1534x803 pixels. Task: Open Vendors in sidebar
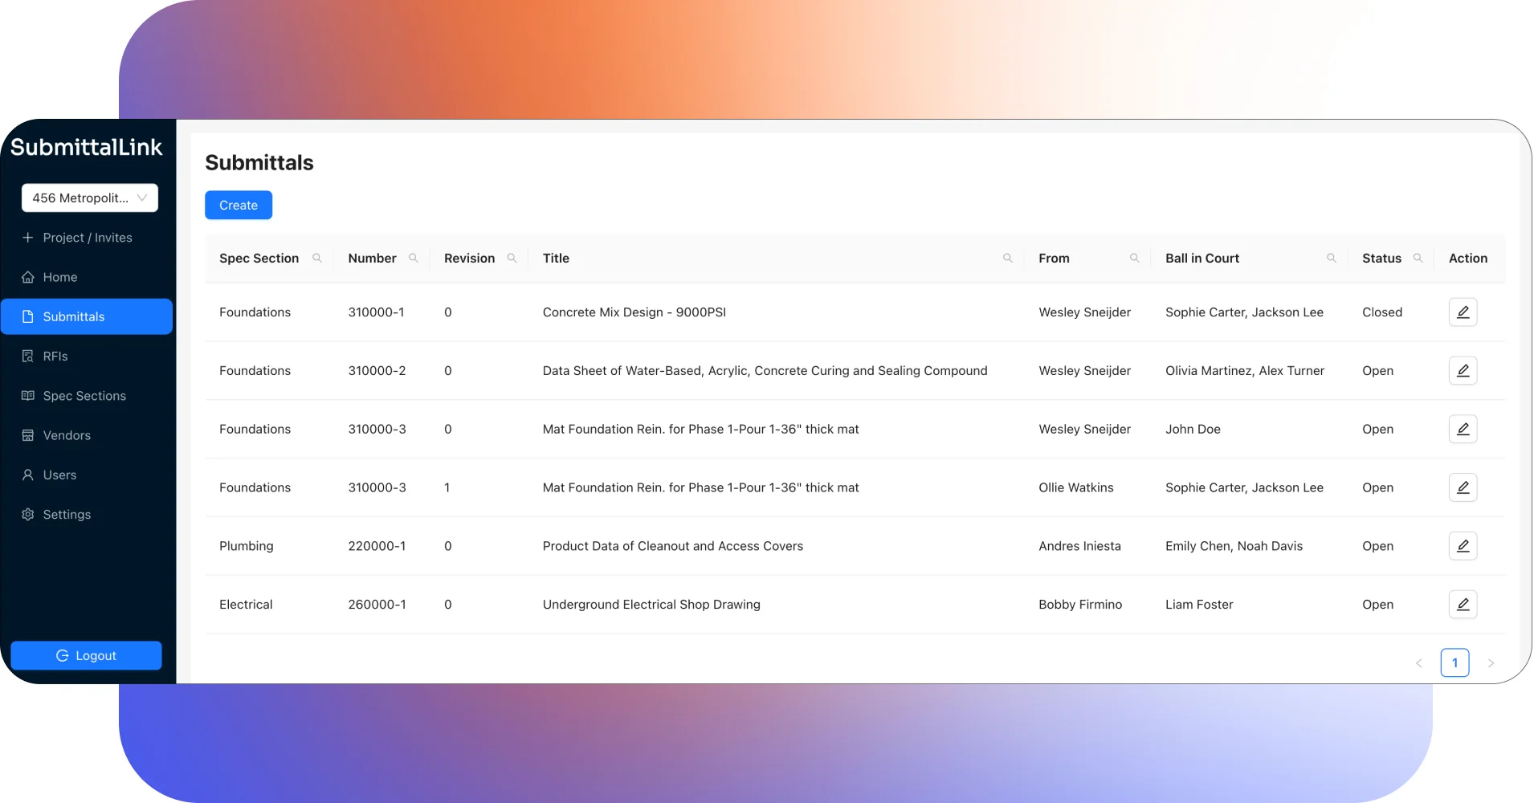pyautogui.click(x=87, y=435)
